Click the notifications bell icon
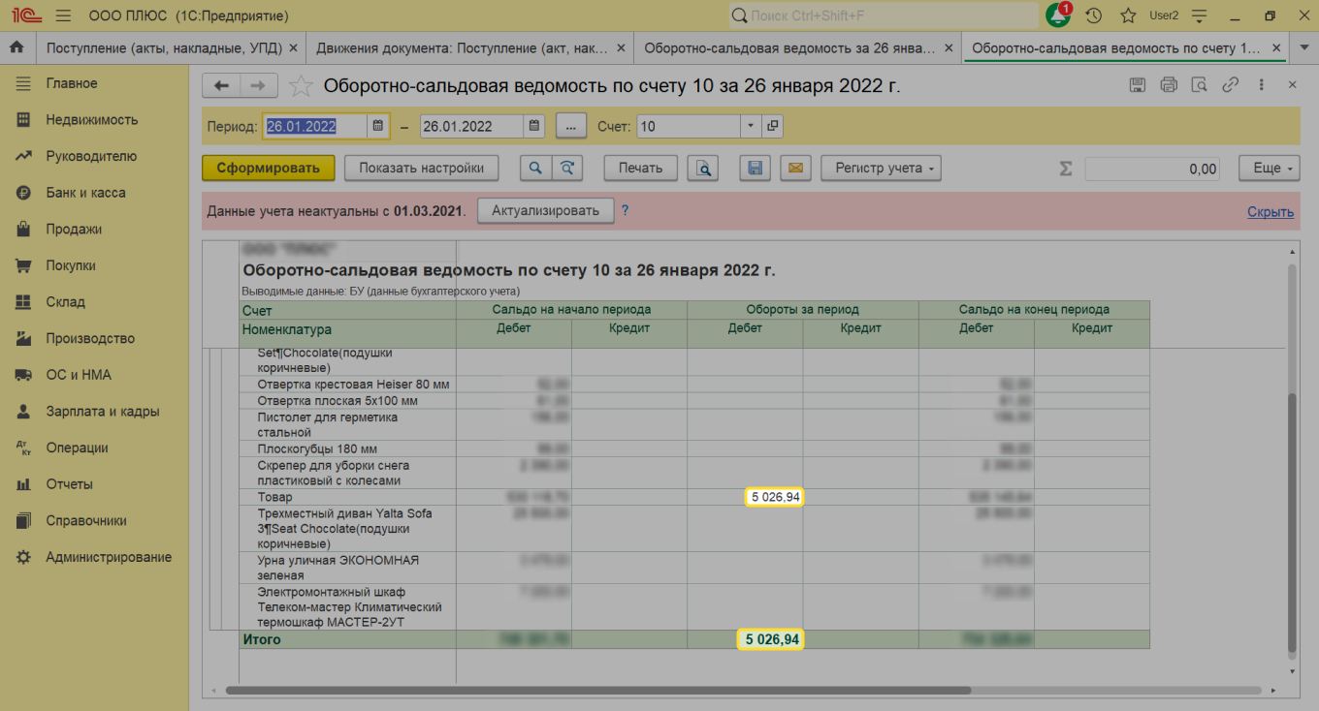Image resolution: width=1319 pixels, height=711 pixels. click(1058, 15)
